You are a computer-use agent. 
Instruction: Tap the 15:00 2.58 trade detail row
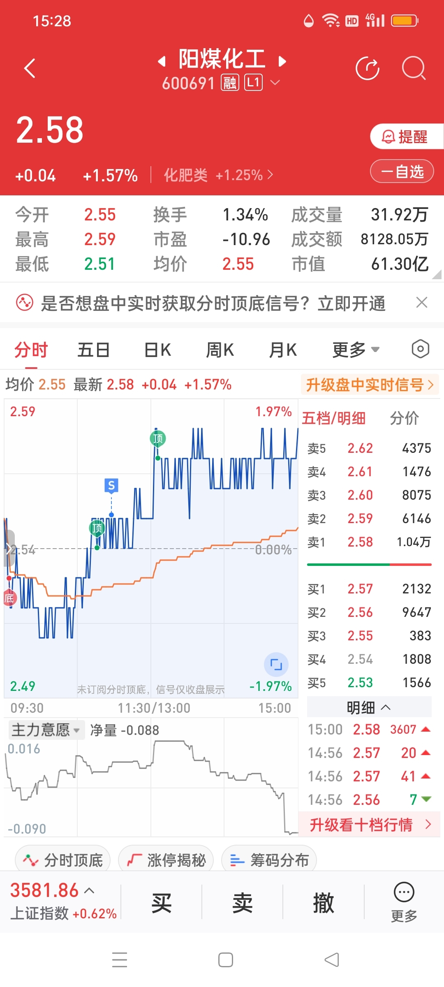coord(369,730)
